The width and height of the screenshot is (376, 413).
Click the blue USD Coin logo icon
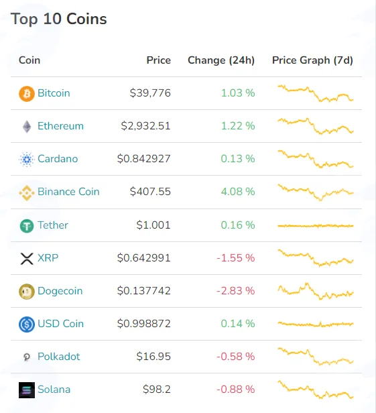(x=27, y=324)
